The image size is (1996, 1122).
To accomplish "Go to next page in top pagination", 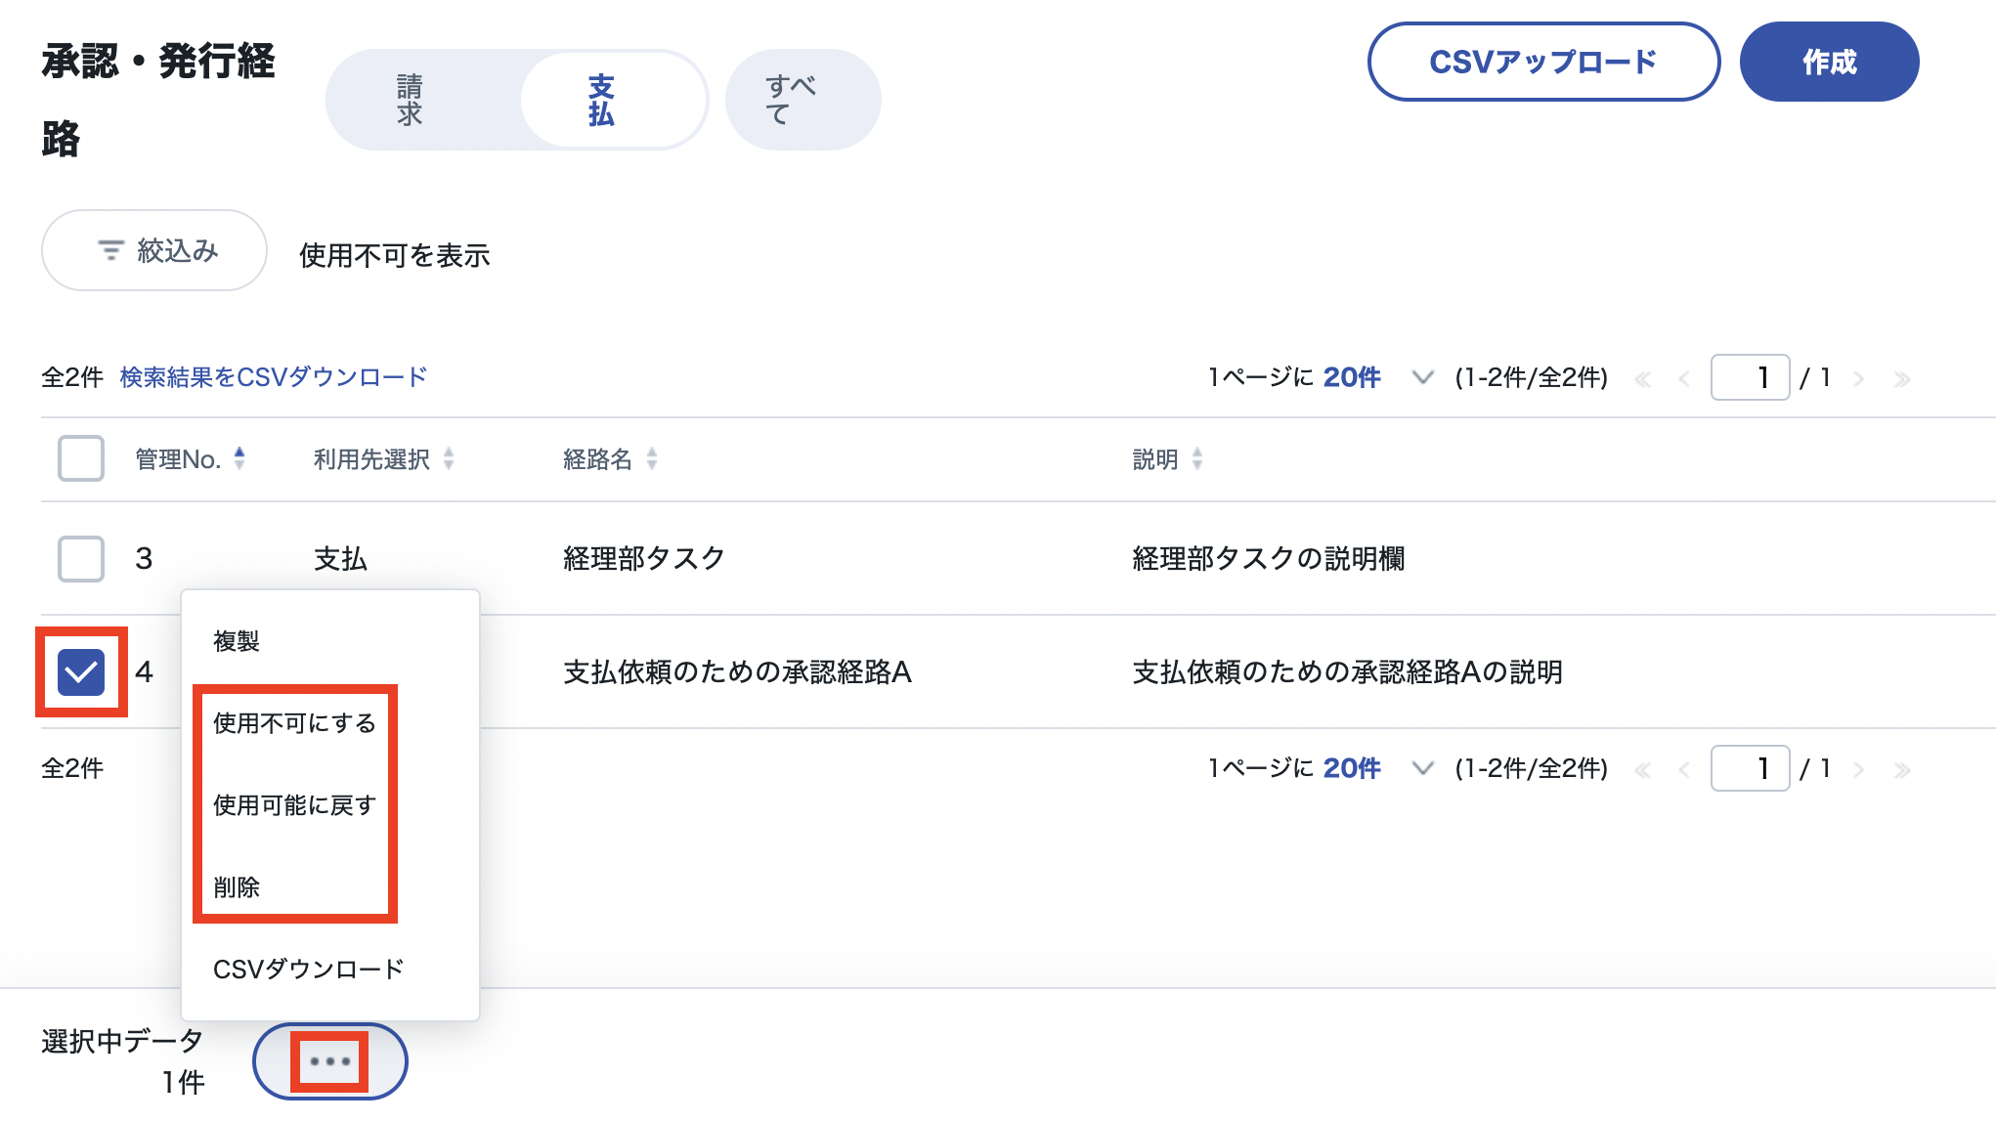I will pyautogui.click(x=1858, y=379).
